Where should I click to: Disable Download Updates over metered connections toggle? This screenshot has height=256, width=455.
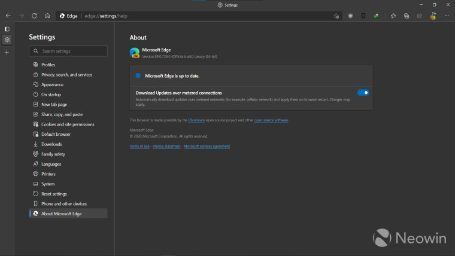[363, 93]
